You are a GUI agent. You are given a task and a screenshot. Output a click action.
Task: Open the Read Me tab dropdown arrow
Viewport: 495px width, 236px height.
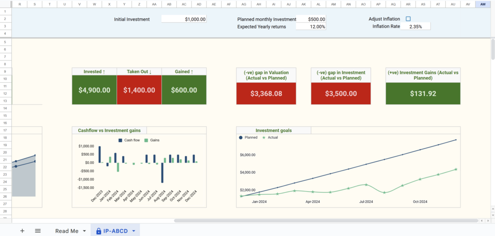pyautogui.click(x=84, y=231)
